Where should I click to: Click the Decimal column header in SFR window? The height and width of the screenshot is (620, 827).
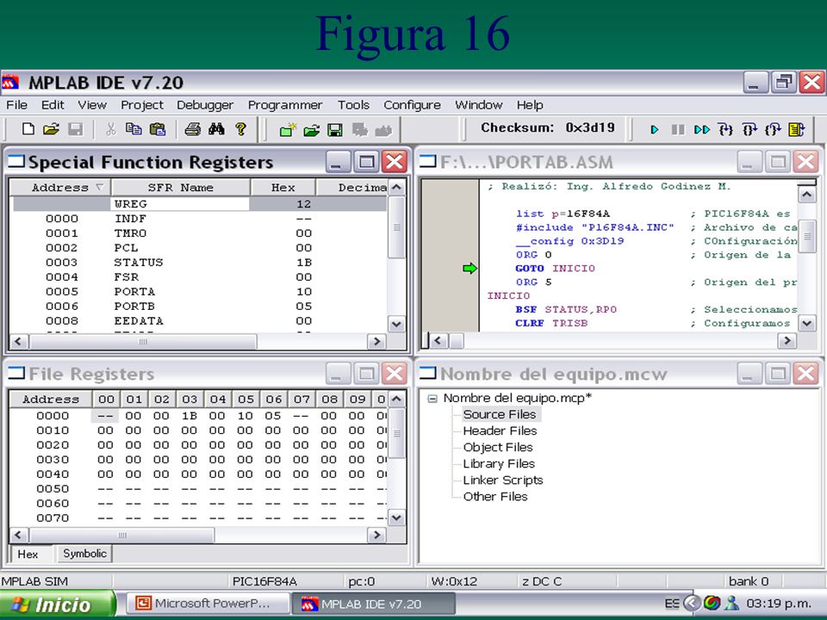pyautogui.click(x=352, y=187)
